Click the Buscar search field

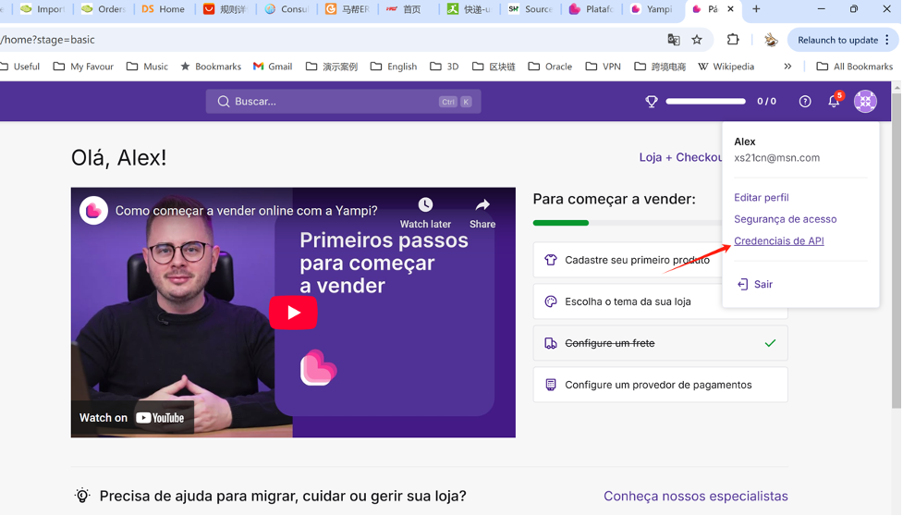(343, 102)
